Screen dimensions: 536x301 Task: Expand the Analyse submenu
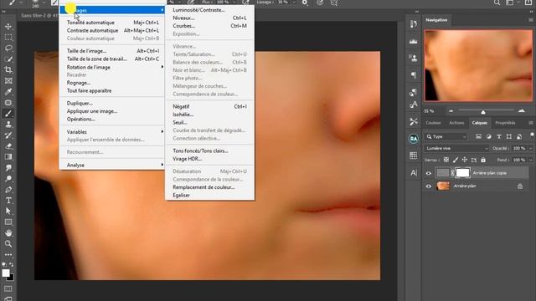coord(111,165)
